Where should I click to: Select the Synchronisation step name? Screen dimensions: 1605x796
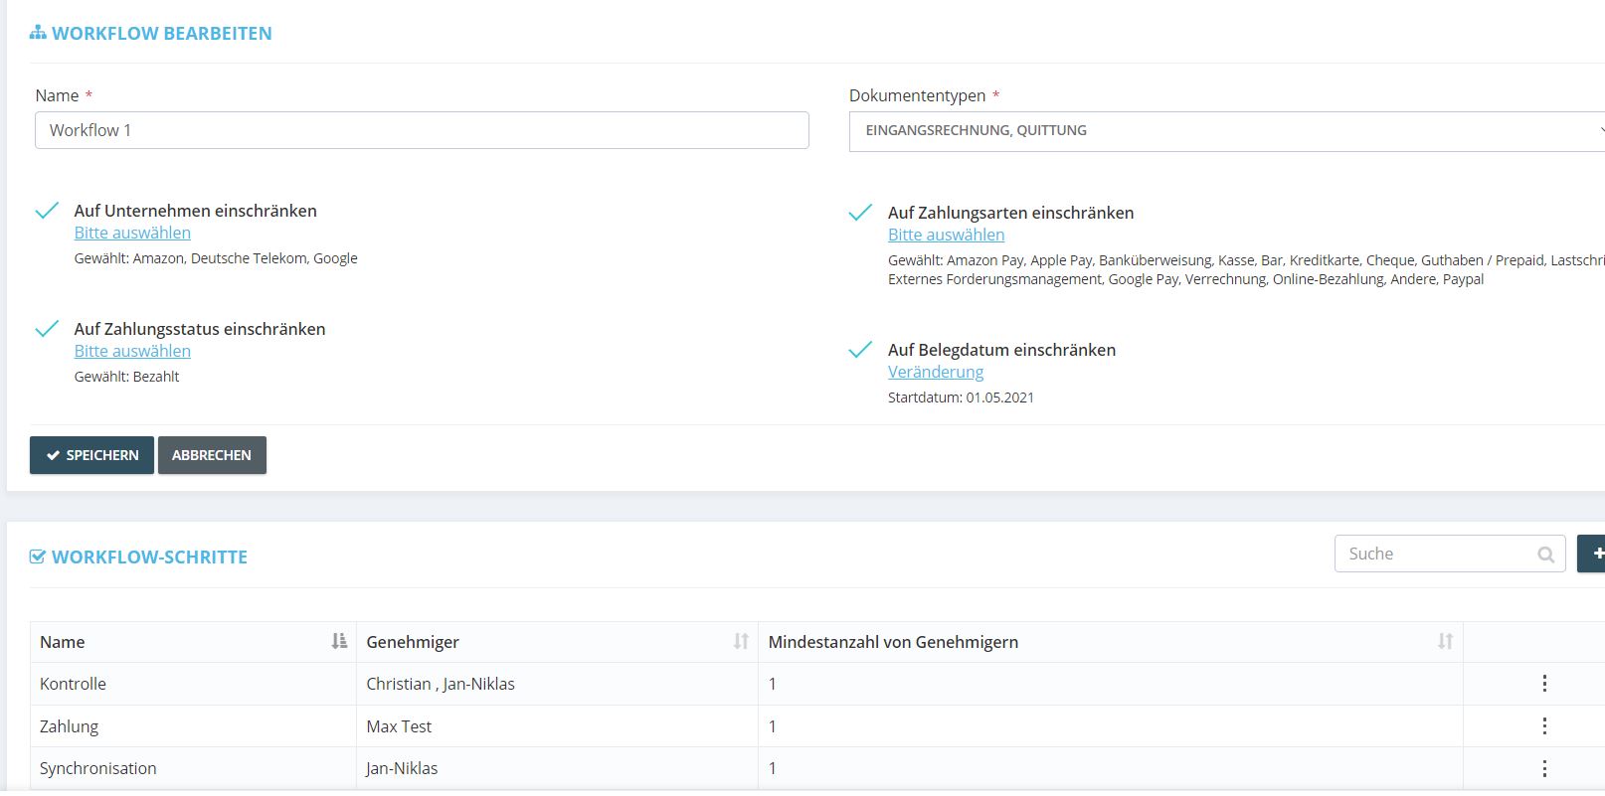pos(97,768)
